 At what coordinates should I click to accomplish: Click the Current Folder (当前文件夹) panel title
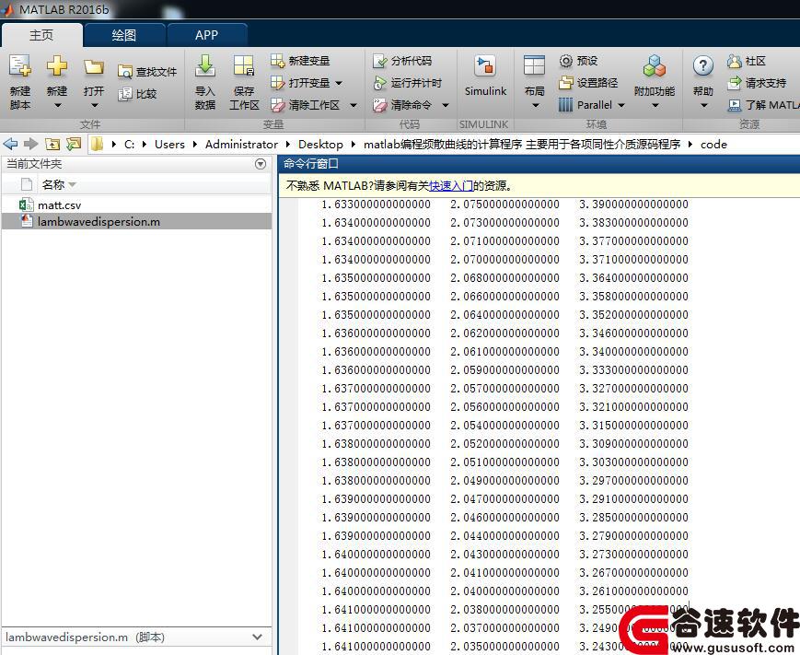34,164
